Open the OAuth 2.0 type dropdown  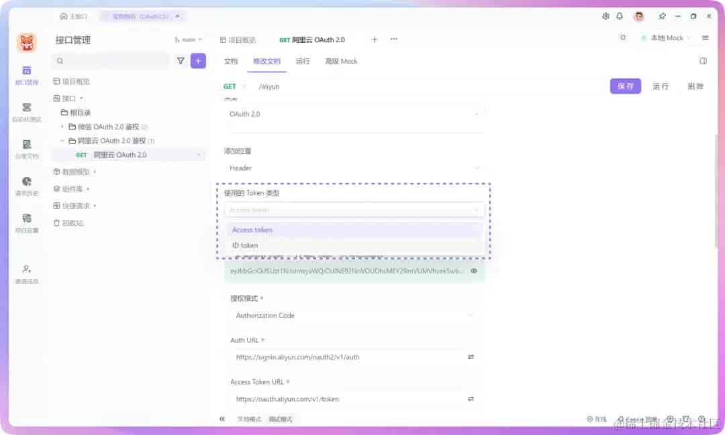pos(354,113)
